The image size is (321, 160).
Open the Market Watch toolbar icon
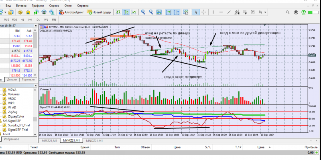(11, 12)
